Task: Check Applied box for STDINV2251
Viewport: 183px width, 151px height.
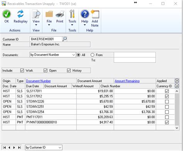Action: tap(167, 107)
